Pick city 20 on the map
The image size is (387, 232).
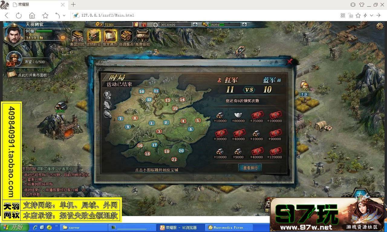[x=181, y=150]
